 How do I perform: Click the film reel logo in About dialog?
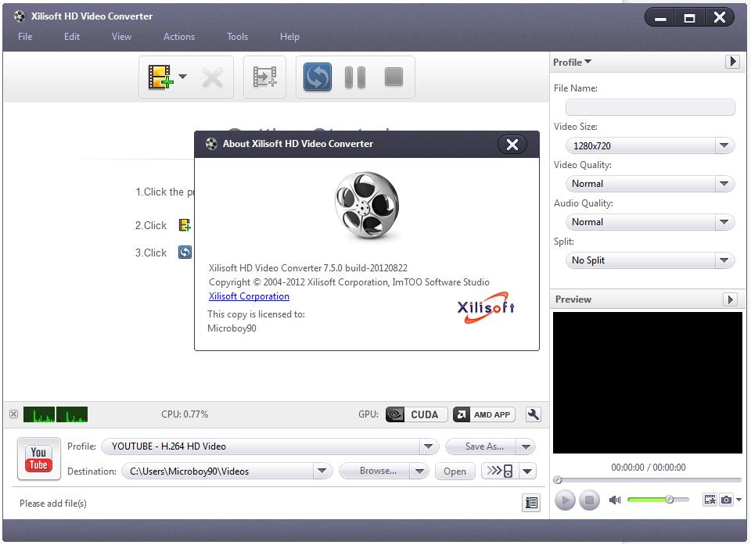(367, 205)
